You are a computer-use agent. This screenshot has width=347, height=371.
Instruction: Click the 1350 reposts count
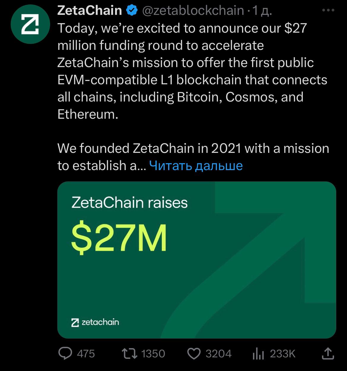coord(153,354)
